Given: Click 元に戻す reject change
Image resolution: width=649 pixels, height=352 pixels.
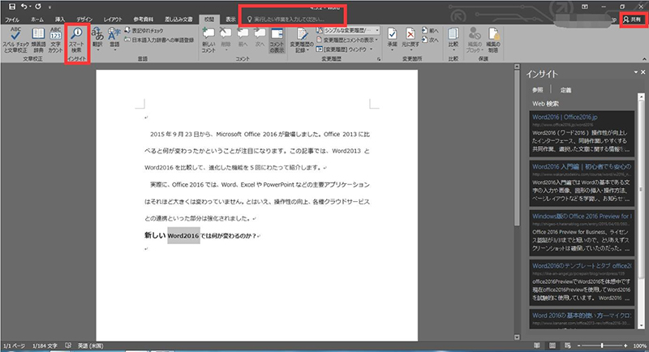Looking at the screenshot, I should pyautogui.click(x=410, y=40).
